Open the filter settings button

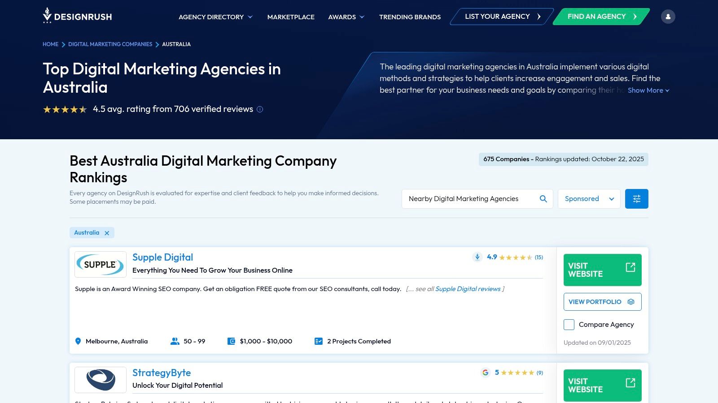click(636, 199)
